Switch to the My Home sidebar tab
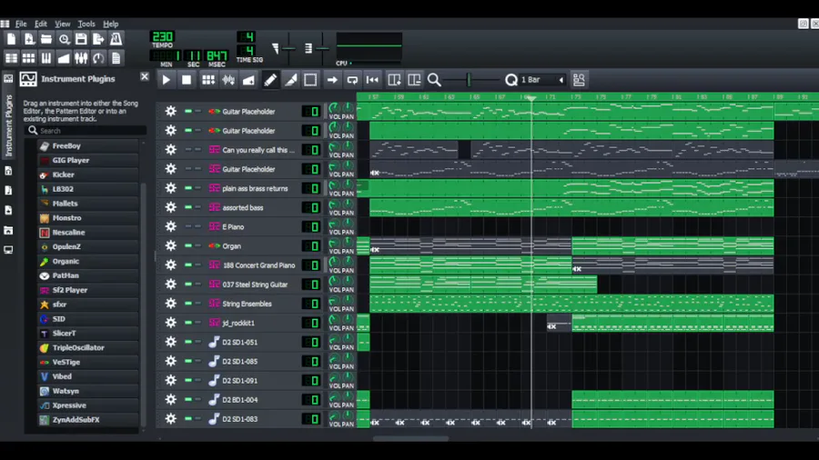This screenshot has height=460, width=819. tap(8, 230)
